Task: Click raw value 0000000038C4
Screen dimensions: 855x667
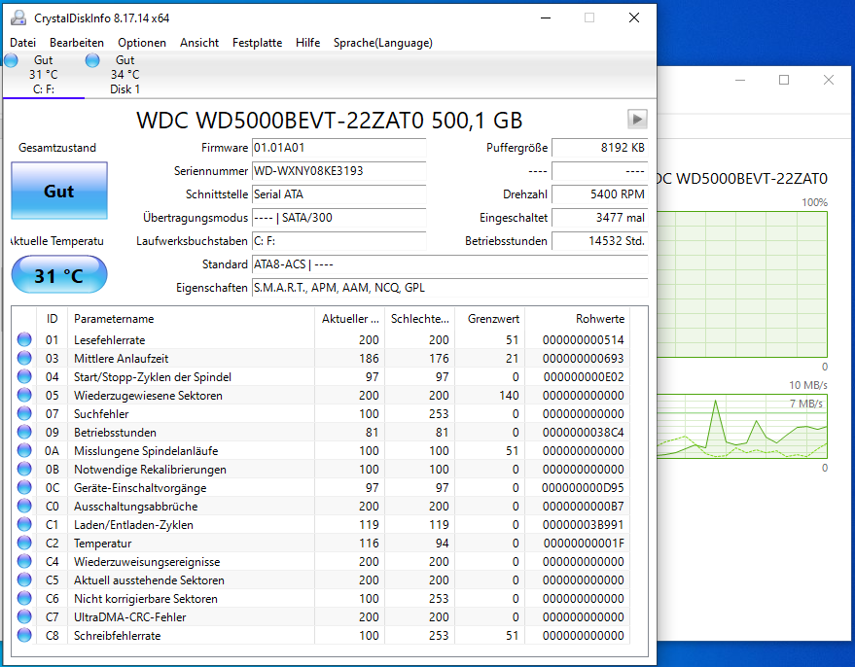Action: coord(583,433)
